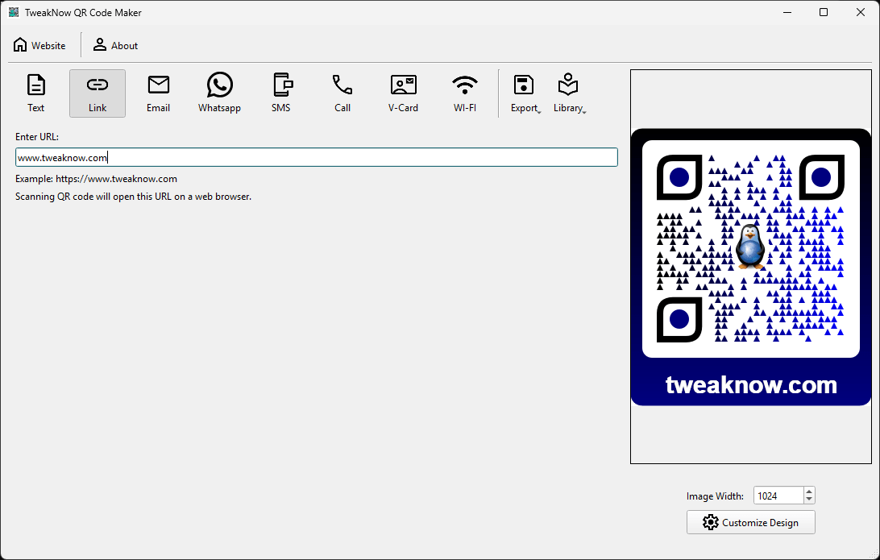The width and height of the screenshot is (880, 560).
Task: Open the About page
Action: [x=115, y=45]
